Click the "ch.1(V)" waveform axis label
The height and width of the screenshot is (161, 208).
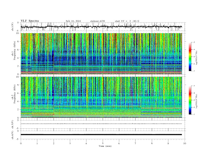(13, 27)
